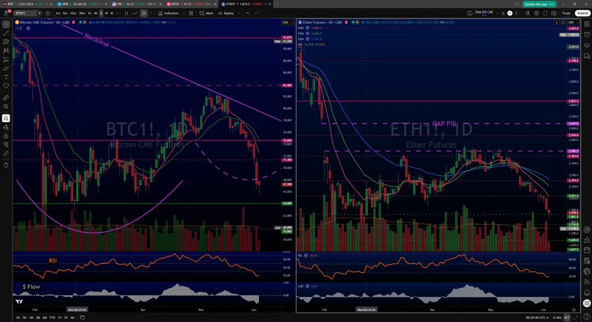Click the trash remove objects icon
Screen dimensions: 592x322
(x=6, y=165)
